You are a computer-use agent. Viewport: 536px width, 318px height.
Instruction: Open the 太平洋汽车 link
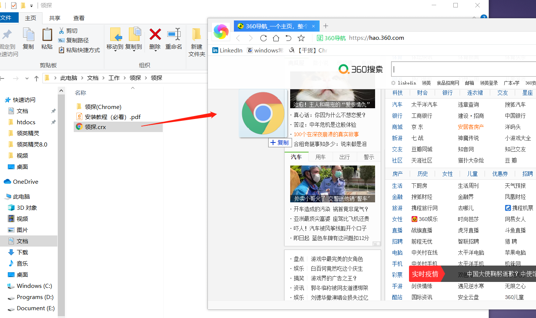point(424,105)
